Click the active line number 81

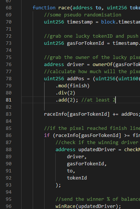(x=9, y=100)
